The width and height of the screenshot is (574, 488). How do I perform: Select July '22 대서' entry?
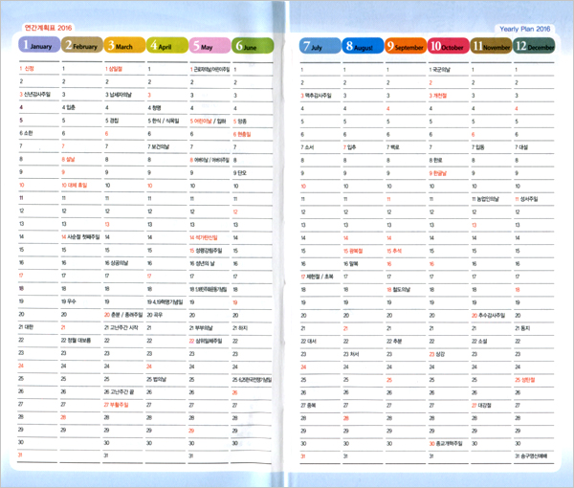click(309, 342)
